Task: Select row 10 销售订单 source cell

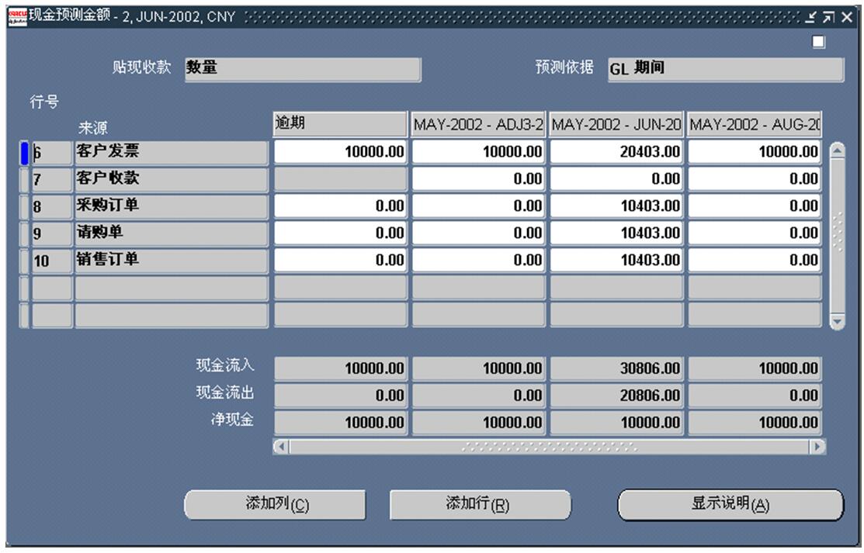Action: click(171, 260)
